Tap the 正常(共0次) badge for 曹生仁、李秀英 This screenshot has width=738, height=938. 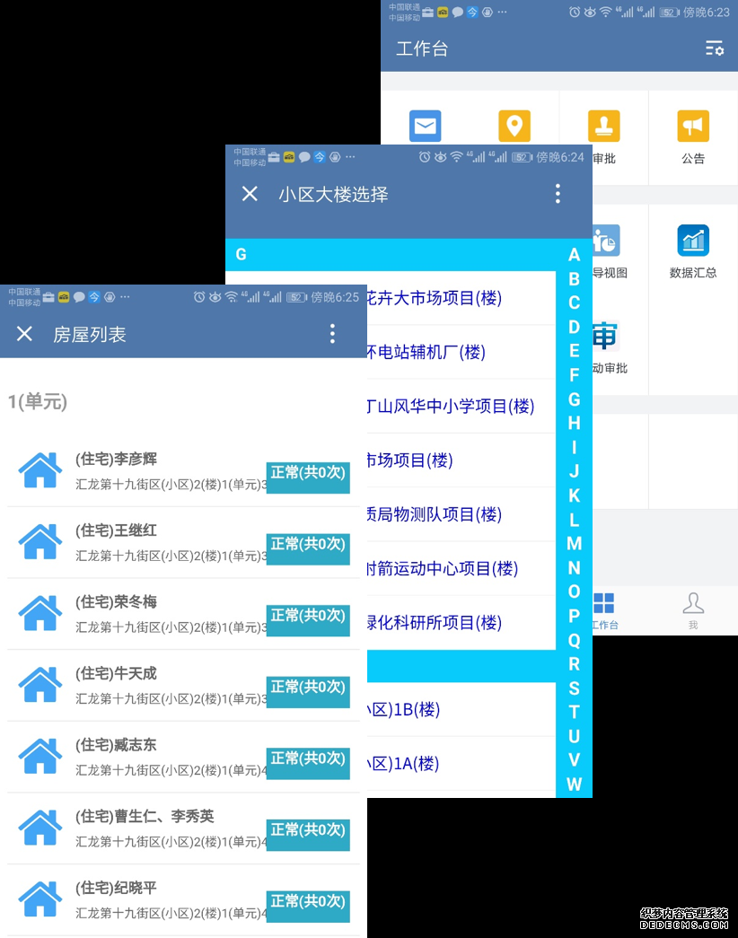[x=308, y=835]
